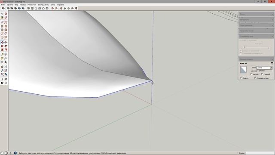This screenshot has height=155, width=275.
Task: Pick the Offset tool
Action: [x=6, y=50]
